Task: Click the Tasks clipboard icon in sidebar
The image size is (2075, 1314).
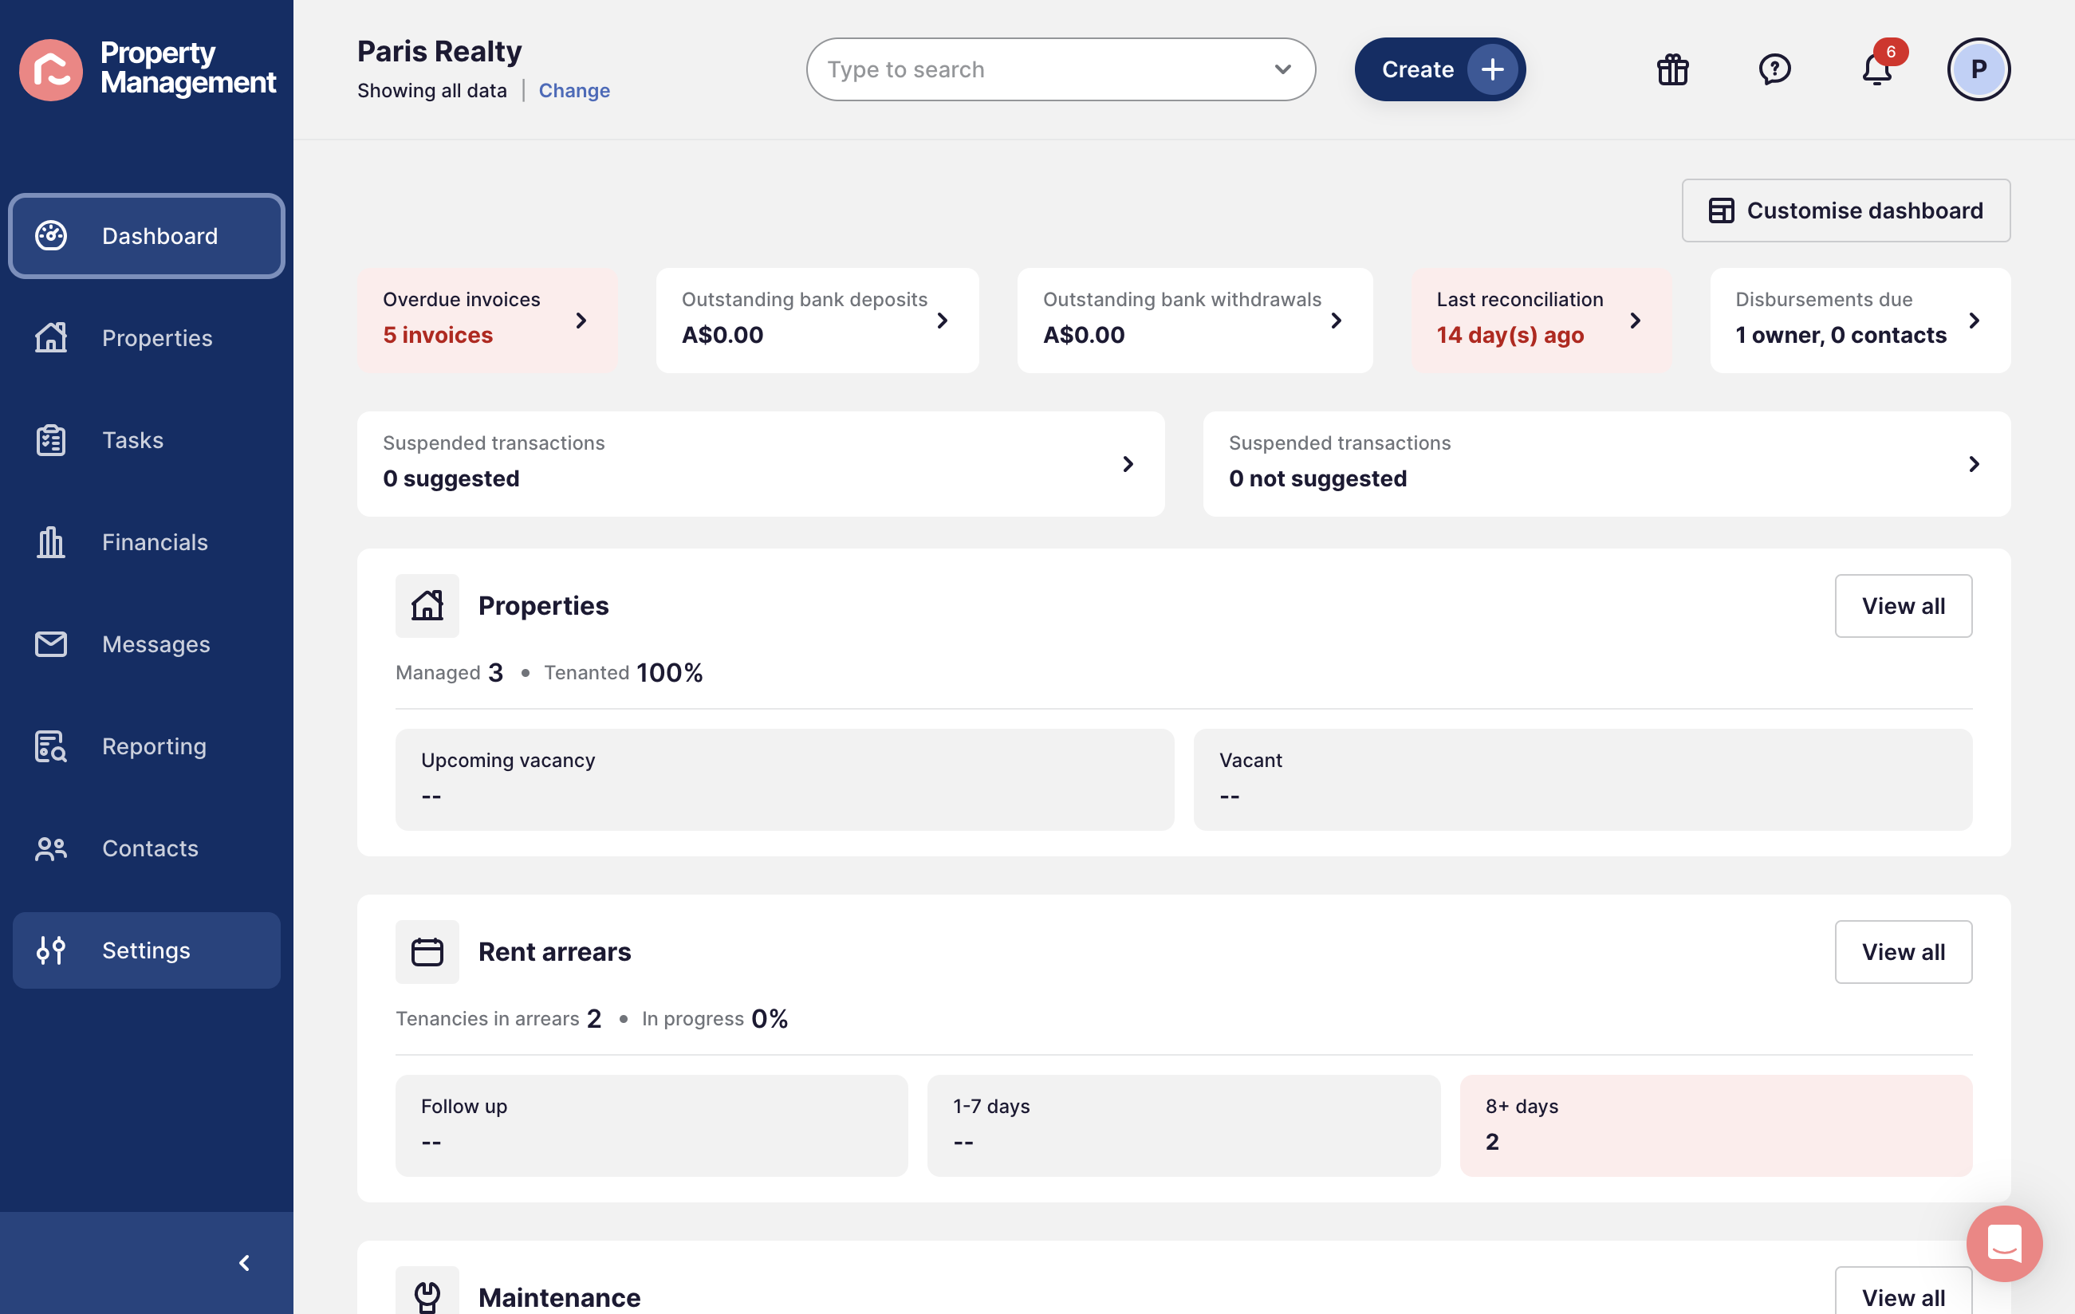Action: pos(51,439)
